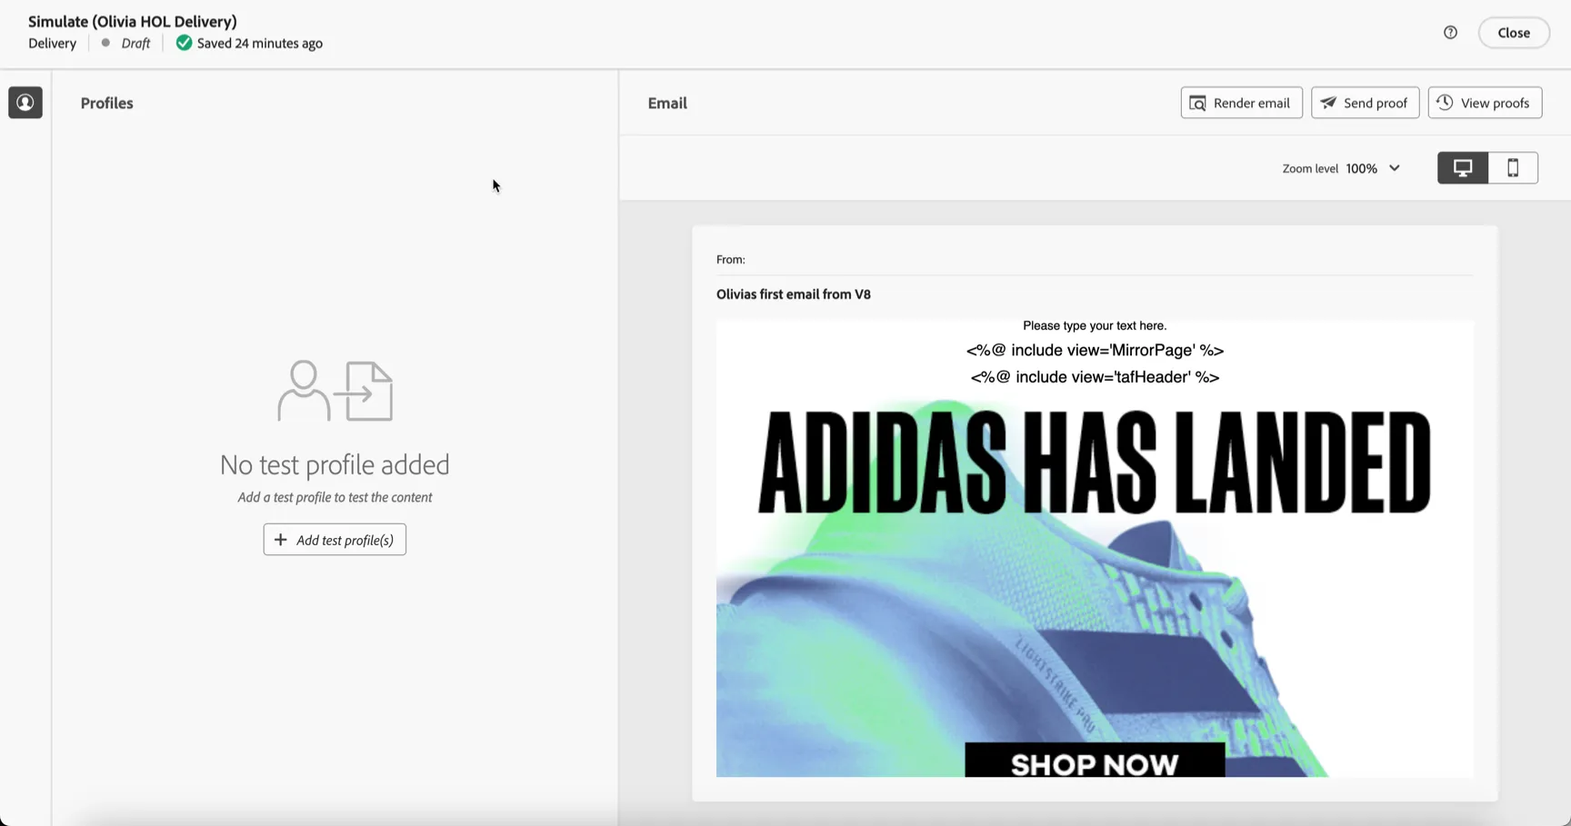This screenshot has height=826, width=1571.
Task: Close the Simulate window
Action: point(1514,33)
